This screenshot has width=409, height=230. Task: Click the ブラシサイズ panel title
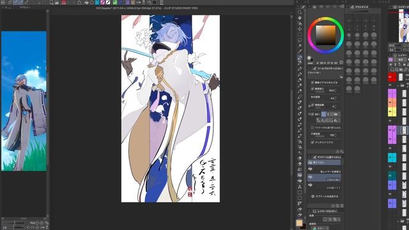click(361, 7)
